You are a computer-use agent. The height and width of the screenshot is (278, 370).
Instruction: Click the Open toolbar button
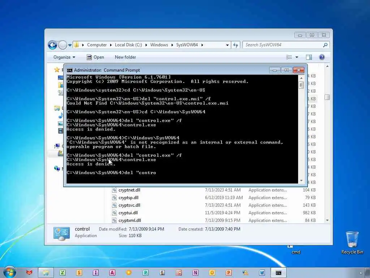[95, 57]
